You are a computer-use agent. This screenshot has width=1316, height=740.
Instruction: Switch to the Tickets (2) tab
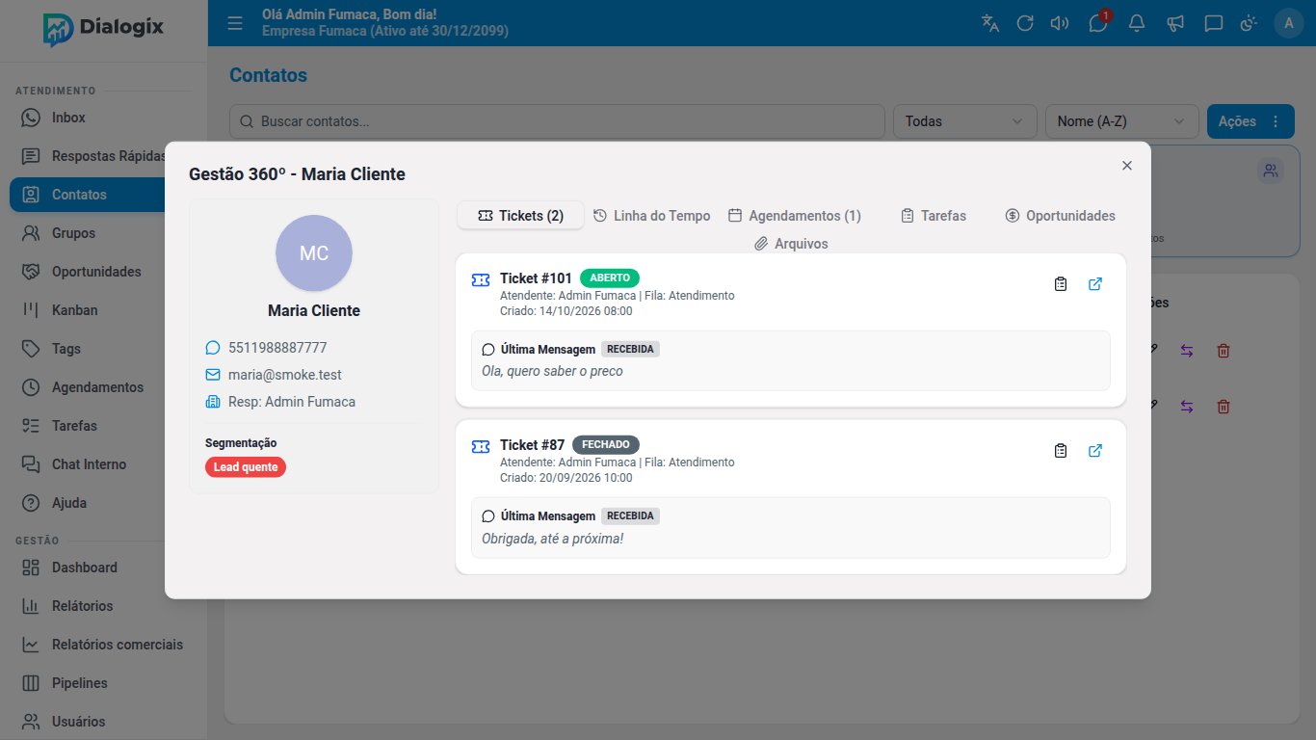520,216
